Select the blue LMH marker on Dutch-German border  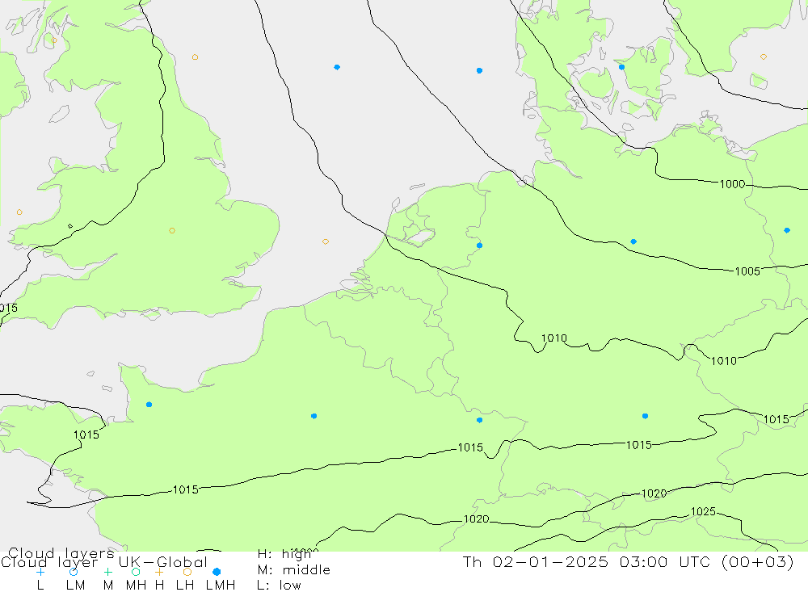[480, 246]
